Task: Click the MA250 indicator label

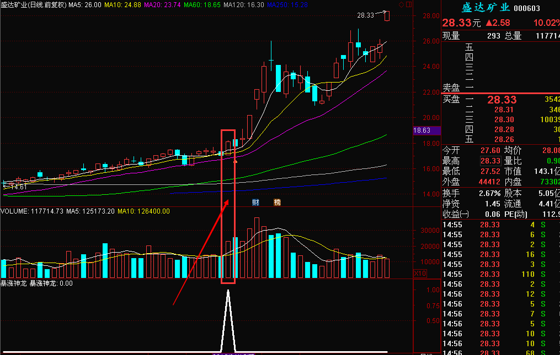Action: (x=287, y=5)
